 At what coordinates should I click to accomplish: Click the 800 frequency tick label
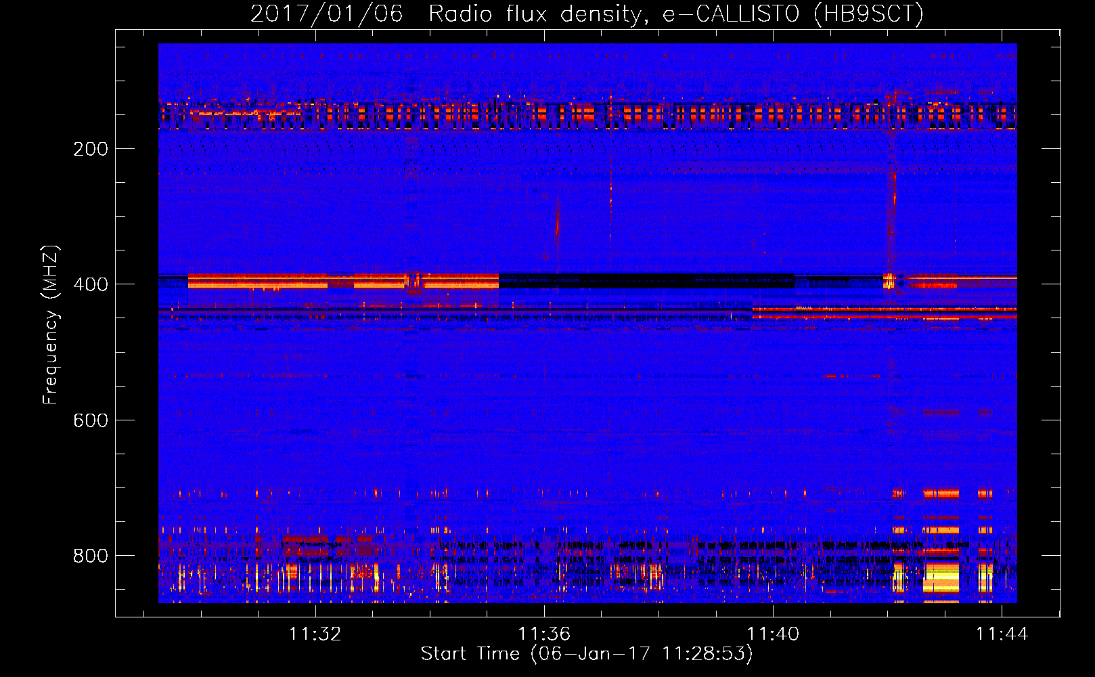pos(91,556)
